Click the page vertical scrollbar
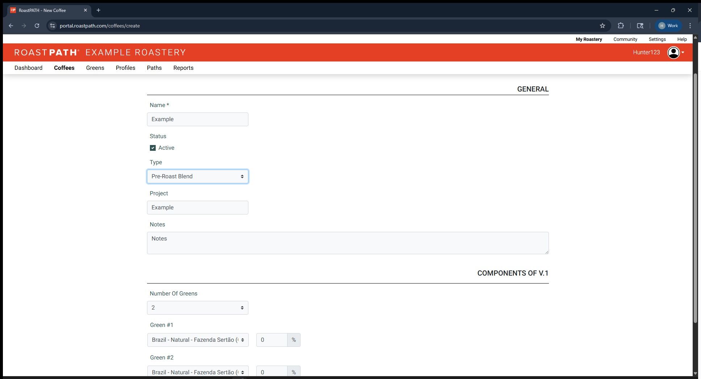 [695, 198]
